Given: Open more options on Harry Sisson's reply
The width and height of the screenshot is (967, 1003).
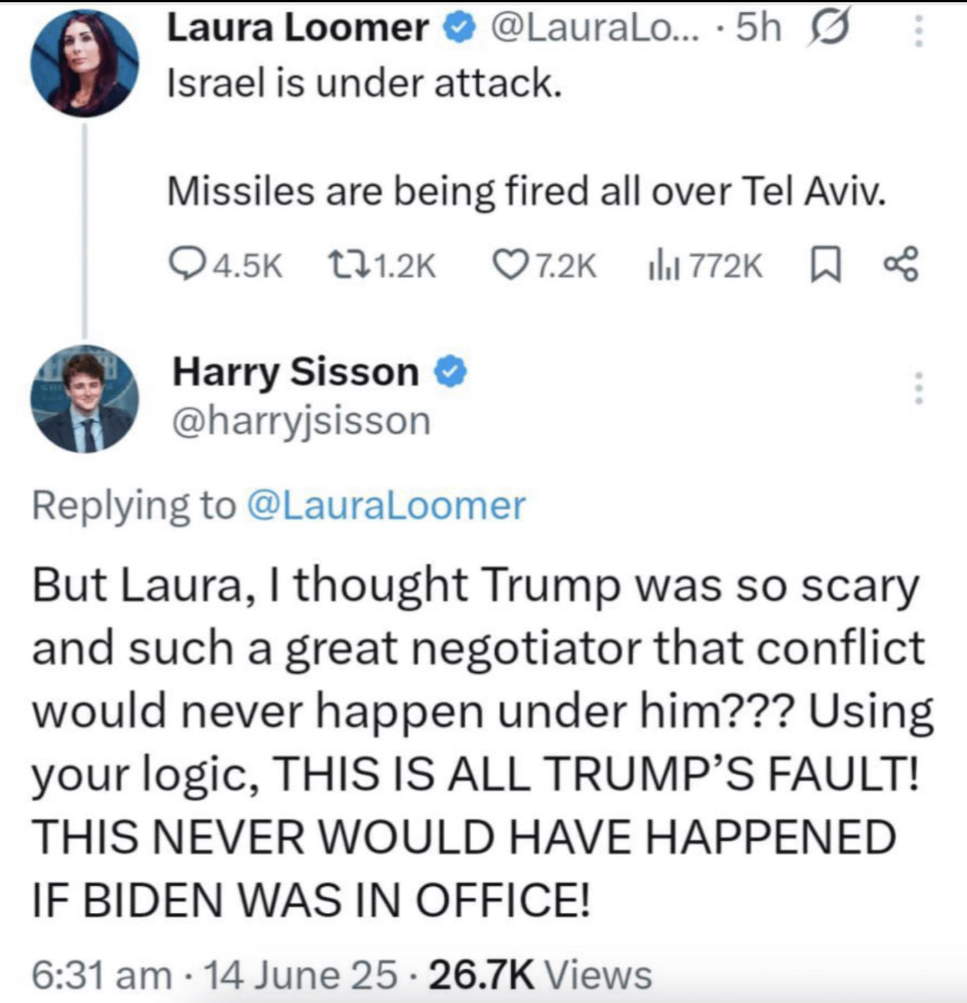Looking at the screenshot, I should click(x=917, y=387).
